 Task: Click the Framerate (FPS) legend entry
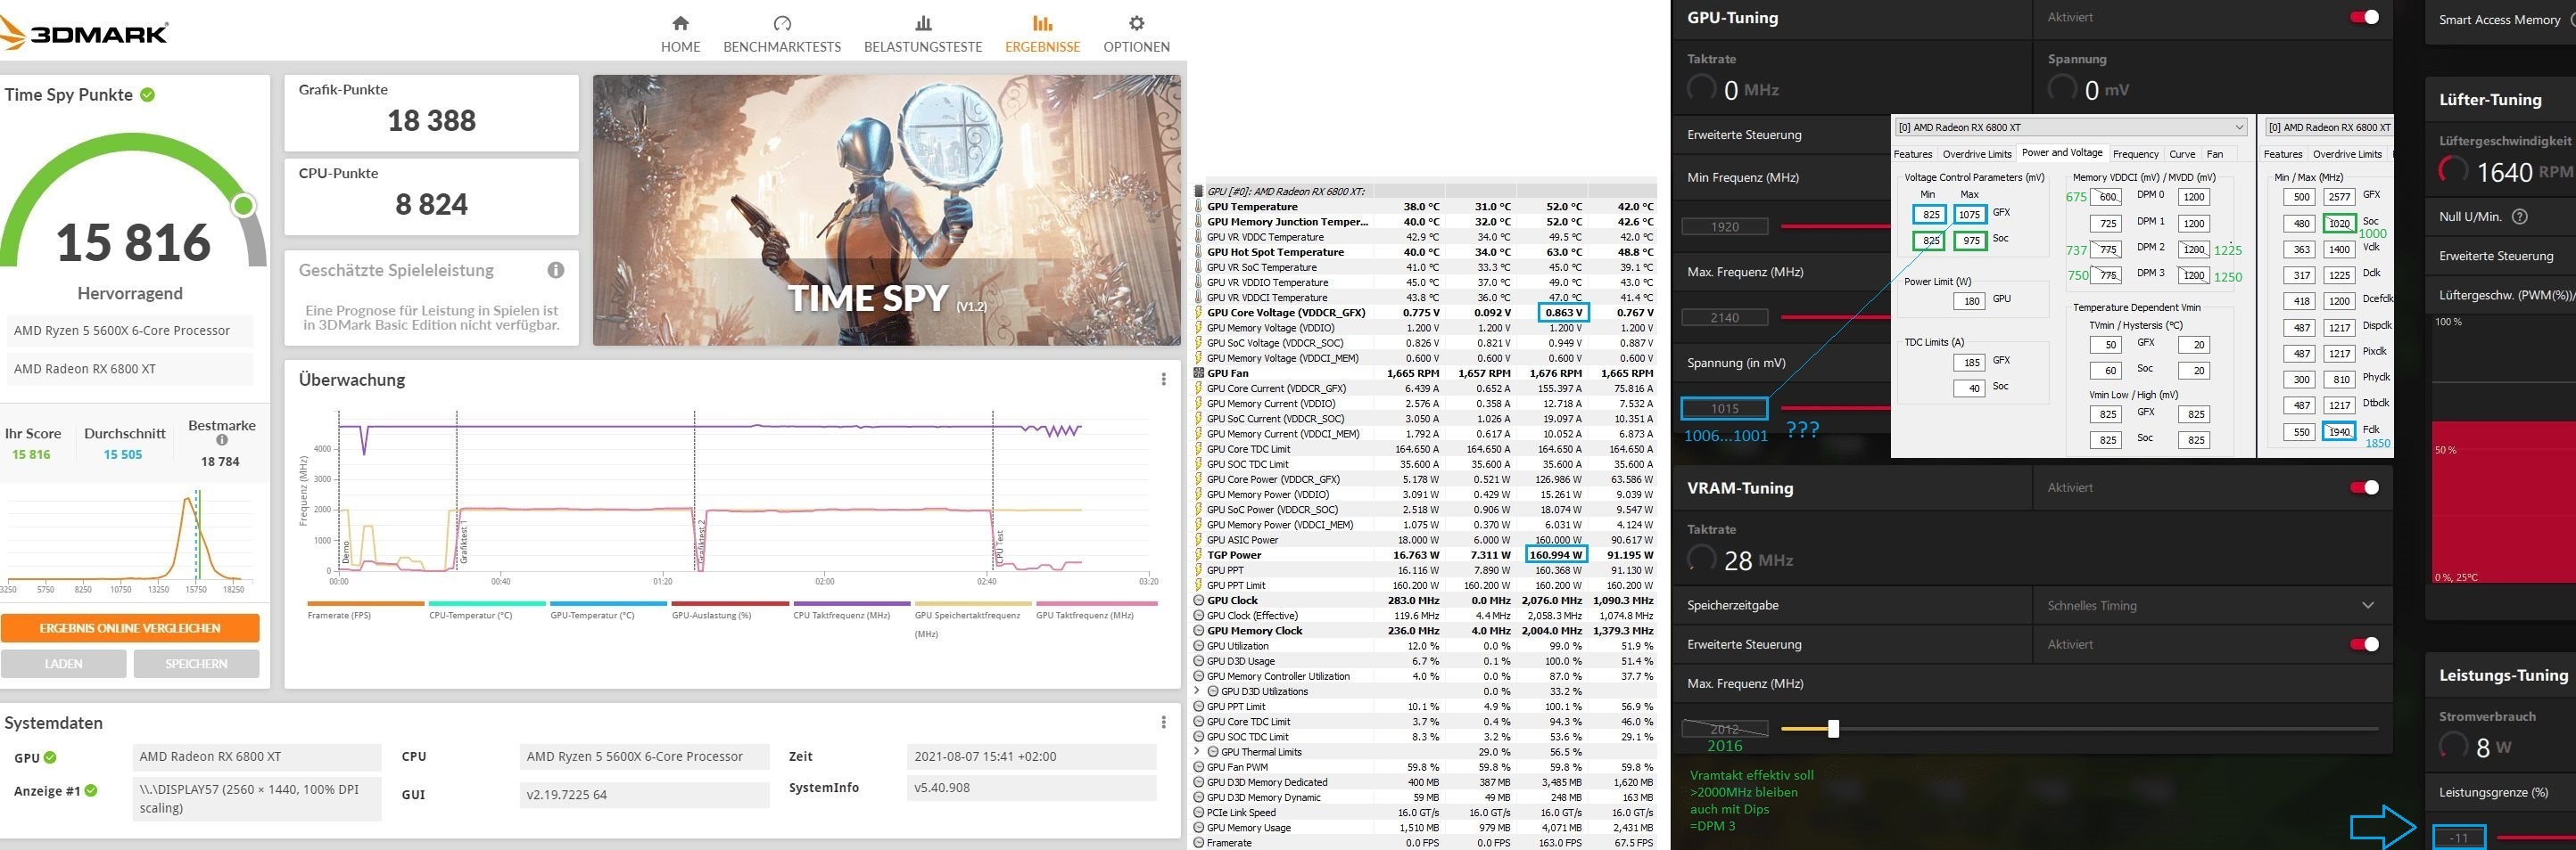pos(366,609)
